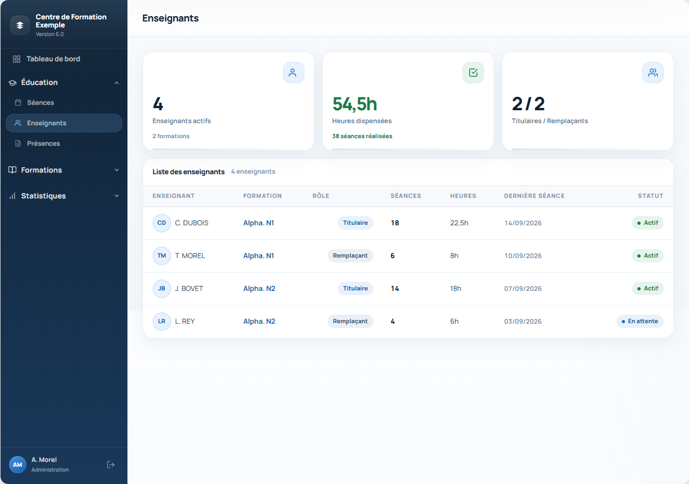The image size is (689, 484).
Task: Click the SÉANCES column header
Action: [x=406, y=196]
